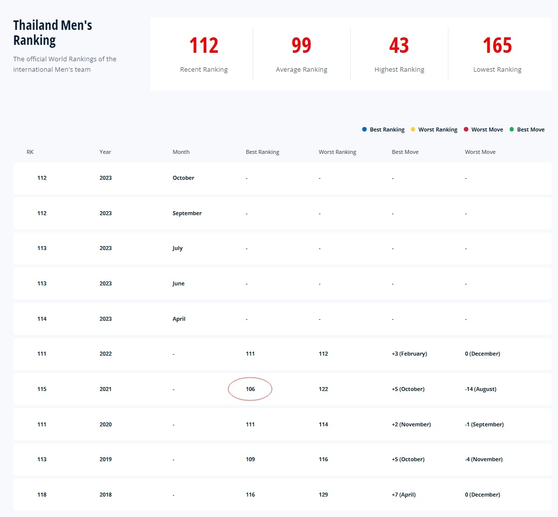
Task: Click the Worst Ranking column header
Action: [x=337, y=152]
